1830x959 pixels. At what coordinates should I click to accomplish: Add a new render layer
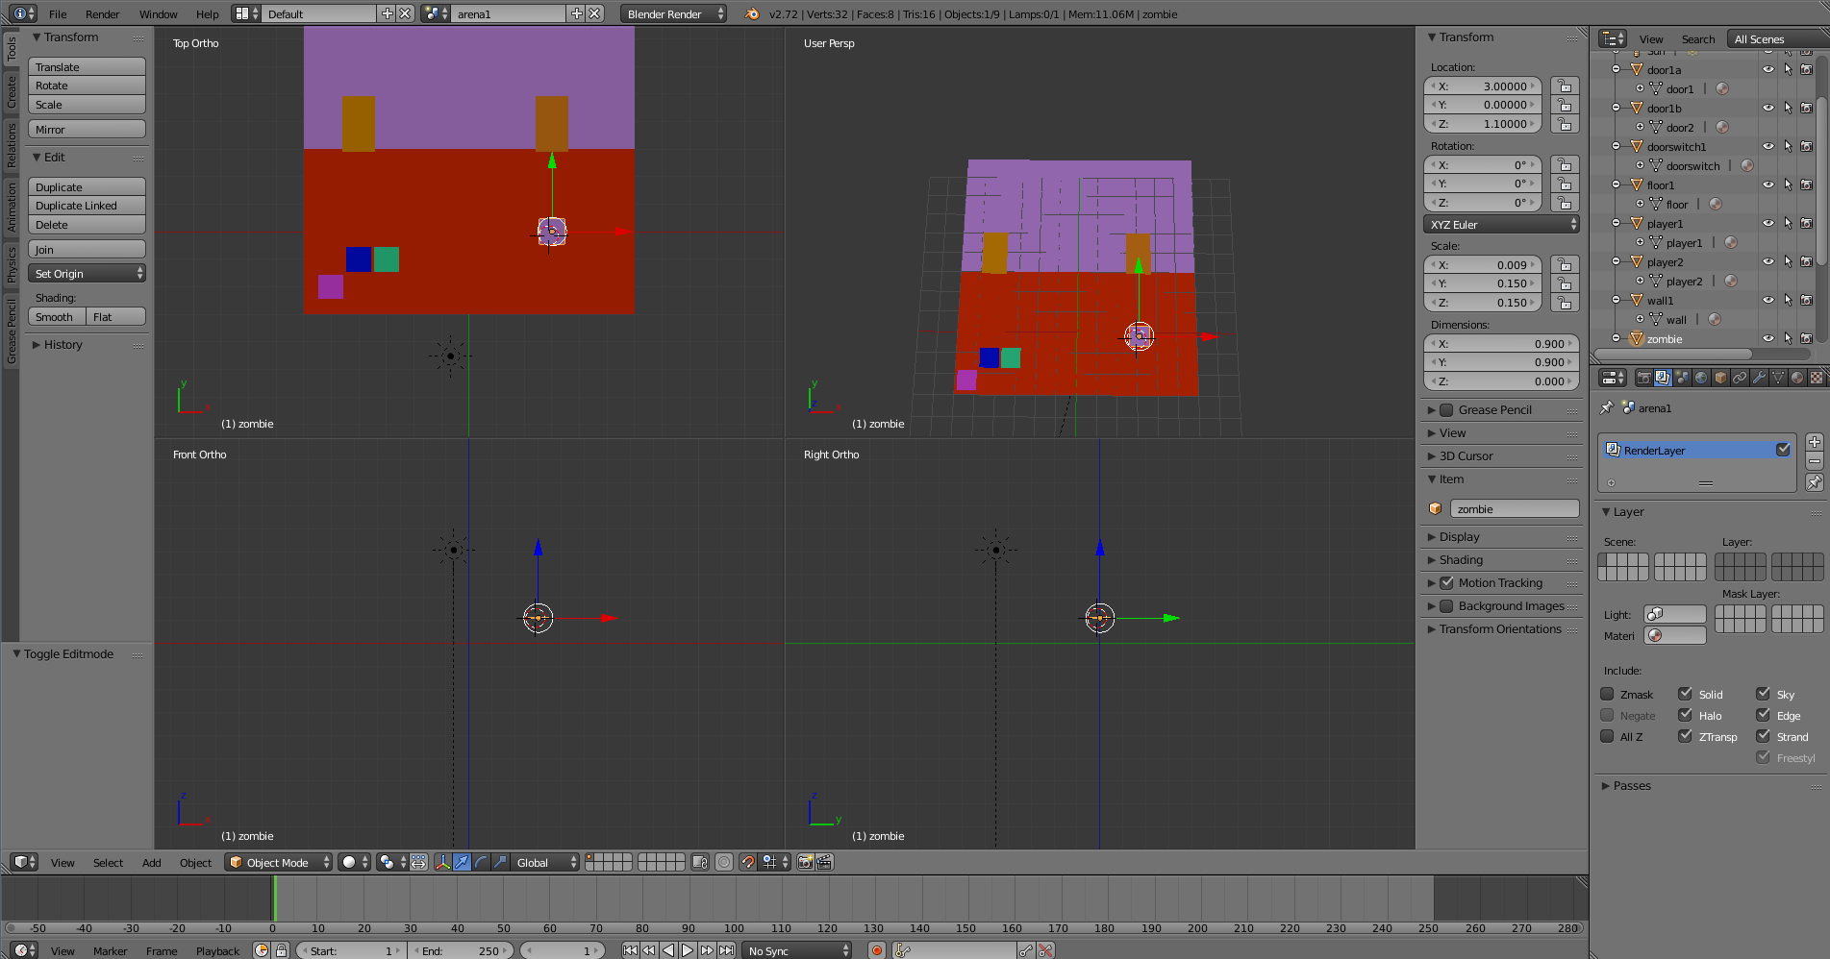click(x=1814, y=442)
